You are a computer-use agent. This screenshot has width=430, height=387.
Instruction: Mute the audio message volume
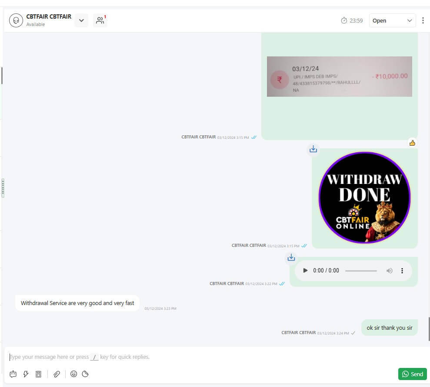click(x=390, y=271)
